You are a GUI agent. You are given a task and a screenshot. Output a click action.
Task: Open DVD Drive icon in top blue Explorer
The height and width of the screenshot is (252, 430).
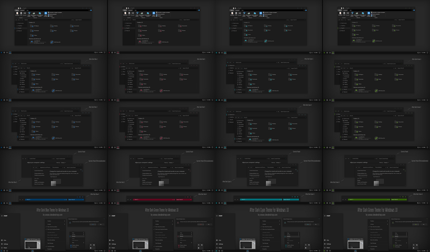[x=52, y=42]
